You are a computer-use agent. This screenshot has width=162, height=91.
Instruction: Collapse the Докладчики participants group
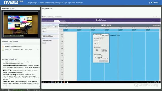(x=3, y=44)
